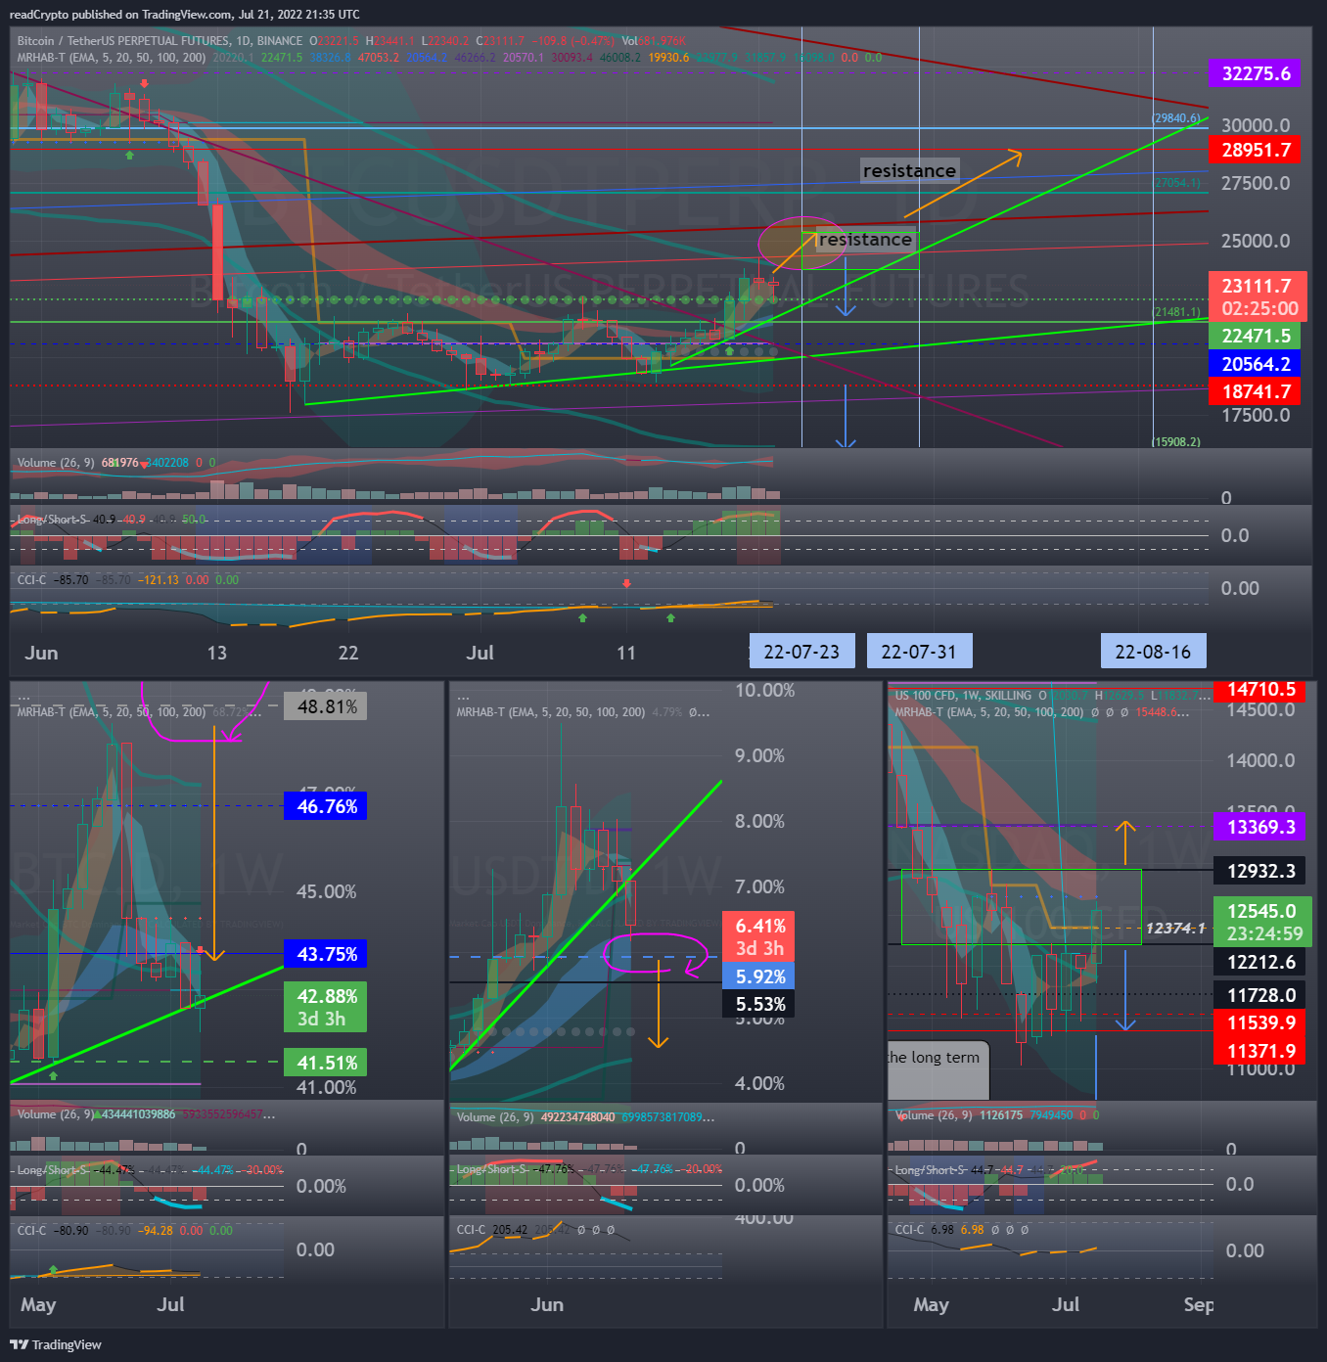
Task: Click the 22-07-23 date marker
Action: pos(801,652)
